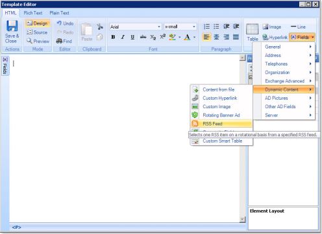Viewport: 322px width, 234px height.
Task: Toggle strikethrough formatting
Action: (143, 37)
